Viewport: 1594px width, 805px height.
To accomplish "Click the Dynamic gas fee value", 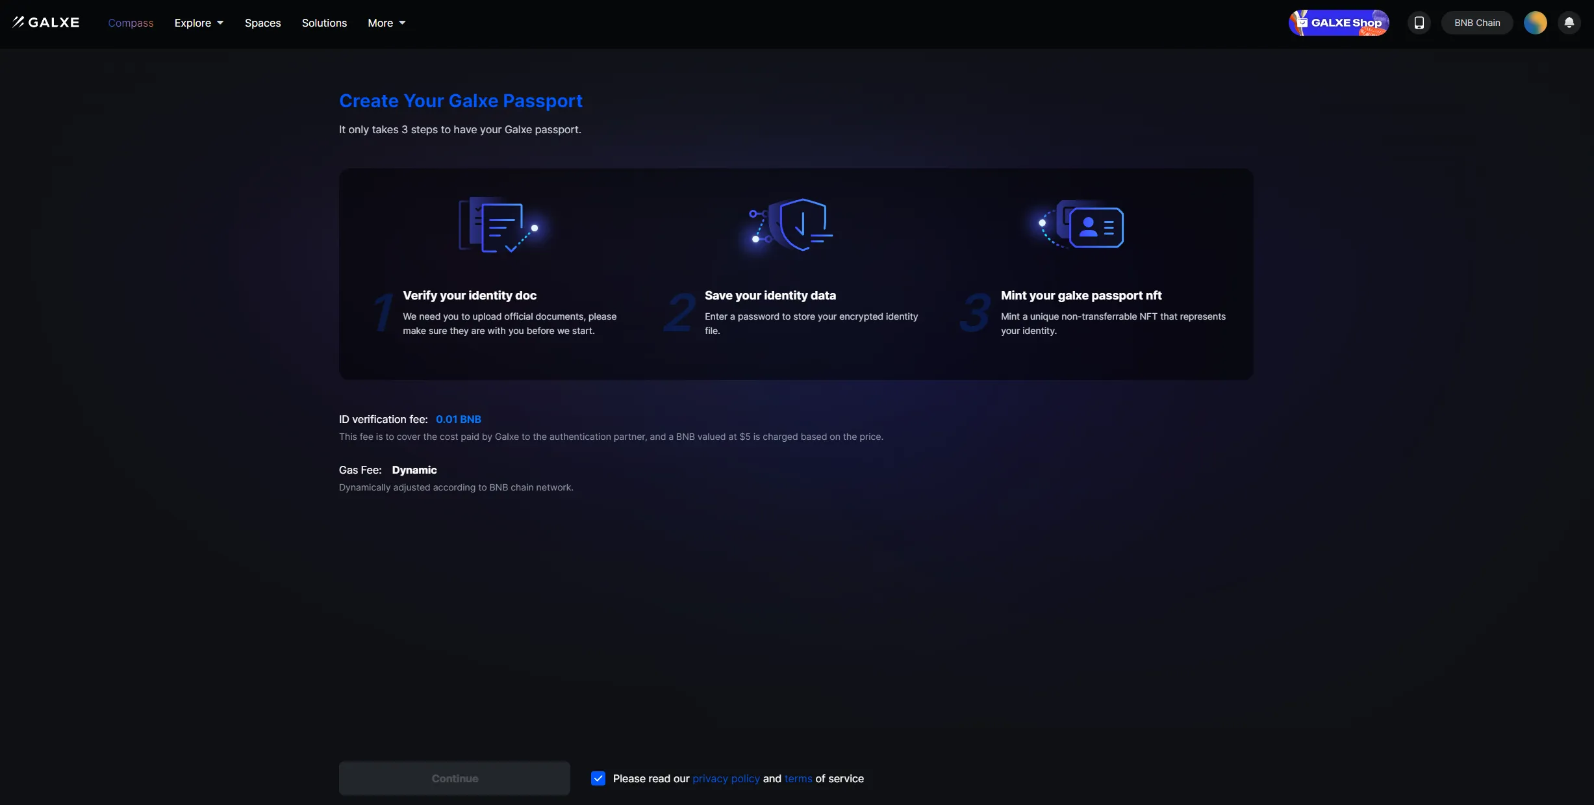I will click(x=414, y=470).
